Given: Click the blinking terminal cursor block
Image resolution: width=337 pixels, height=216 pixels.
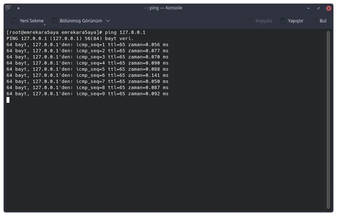Looking at the screenshot, I should click(8, 100).
